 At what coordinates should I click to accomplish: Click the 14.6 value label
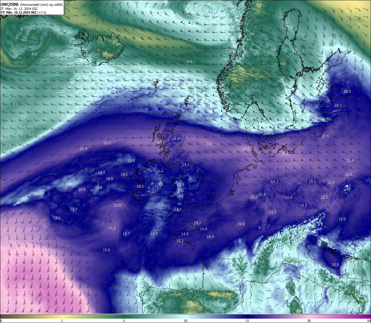[x=288, y=197]
